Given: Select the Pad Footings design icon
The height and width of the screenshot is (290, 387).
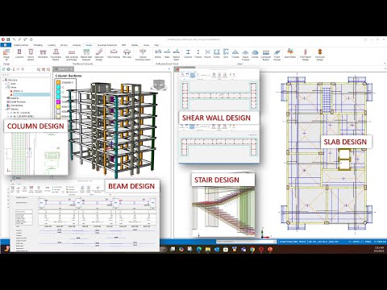Looking at the screenshot, I should (114, 53).
